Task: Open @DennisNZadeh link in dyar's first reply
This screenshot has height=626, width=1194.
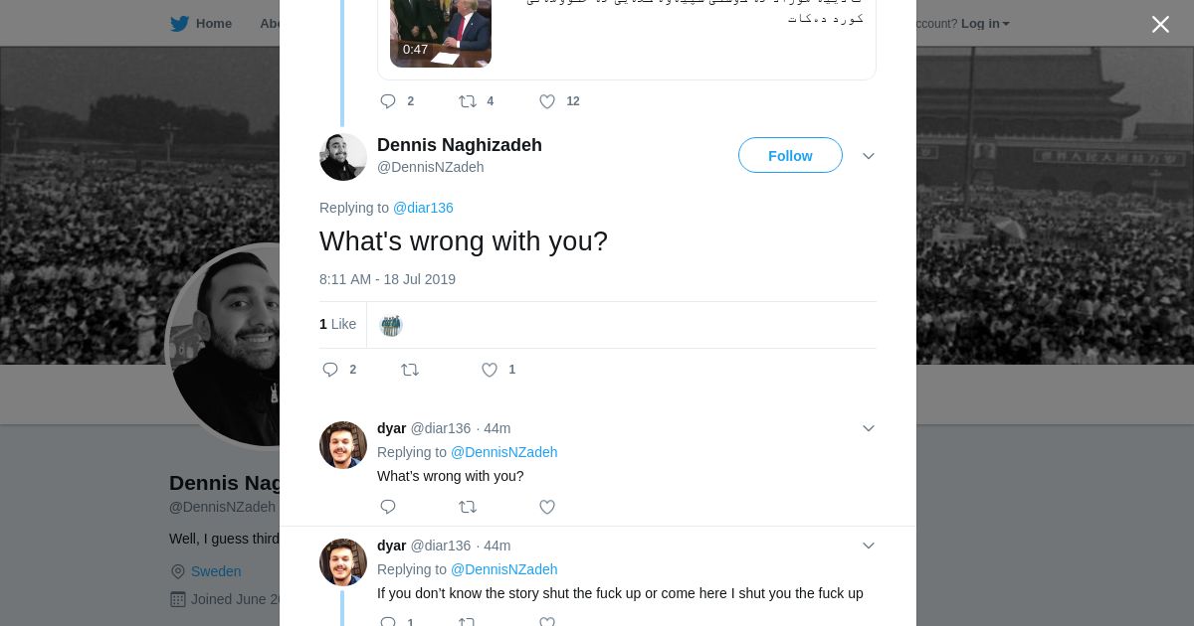Action: [x=503, y=452]
